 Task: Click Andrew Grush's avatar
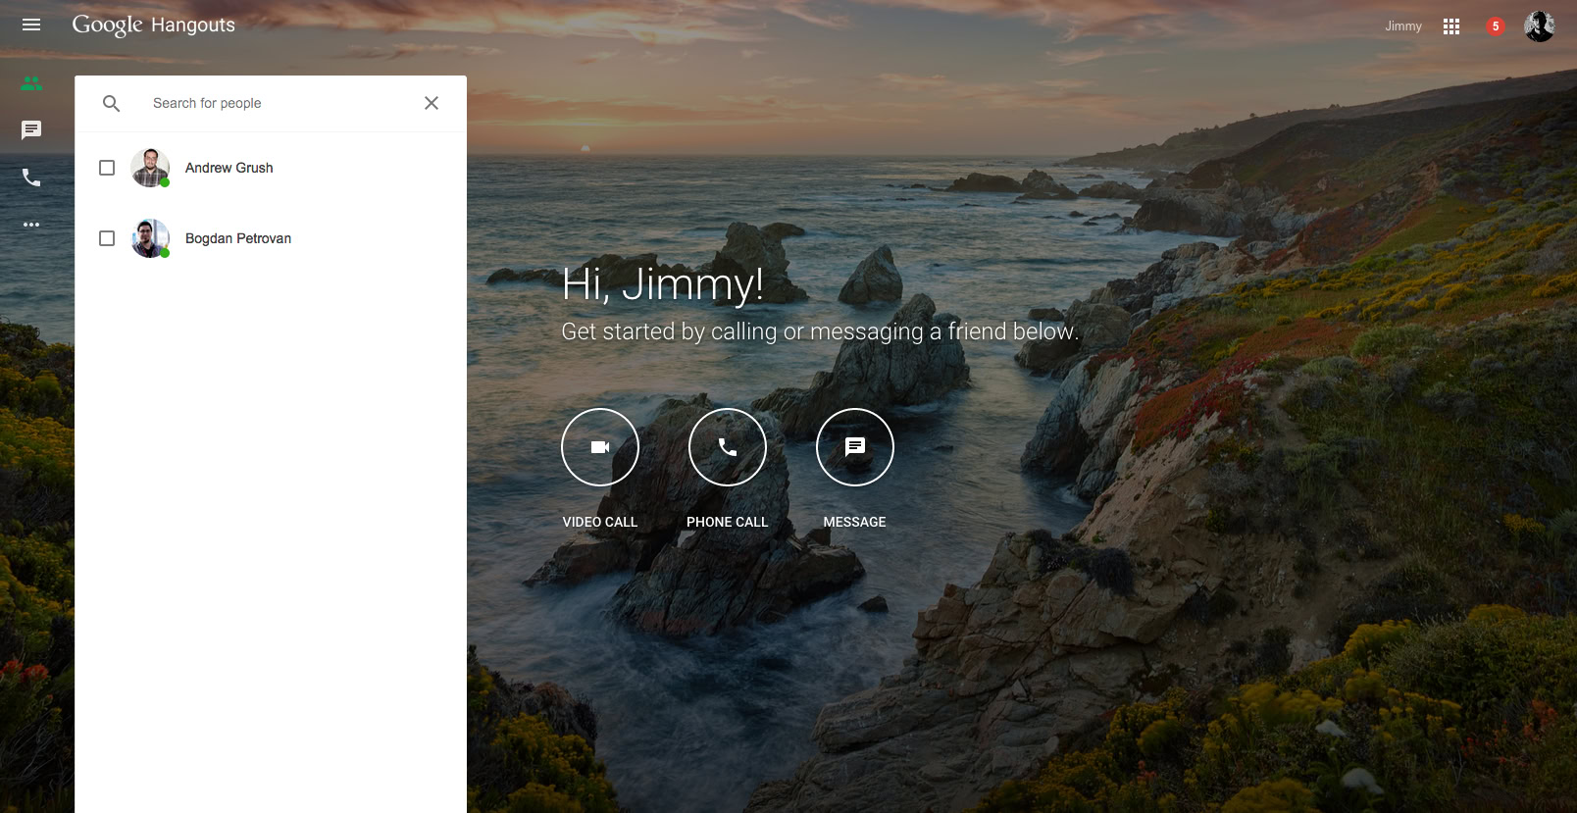click(150, 168)
